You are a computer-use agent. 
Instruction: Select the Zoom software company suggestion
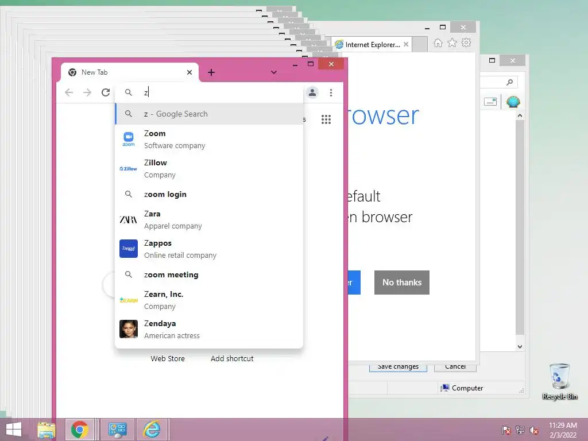pos(209,139)
